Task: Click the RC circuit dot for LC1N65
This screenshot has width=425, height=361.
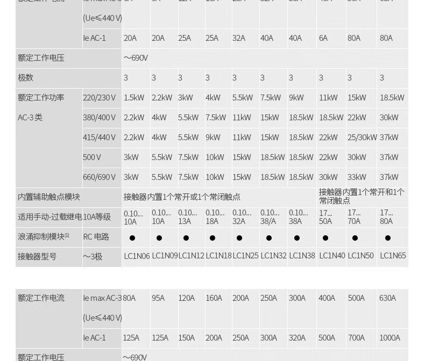Action: pos(388,237)
